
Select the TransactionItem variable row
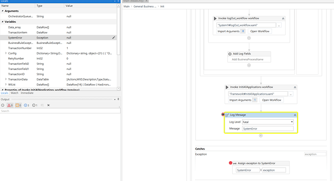pos(58,32)
